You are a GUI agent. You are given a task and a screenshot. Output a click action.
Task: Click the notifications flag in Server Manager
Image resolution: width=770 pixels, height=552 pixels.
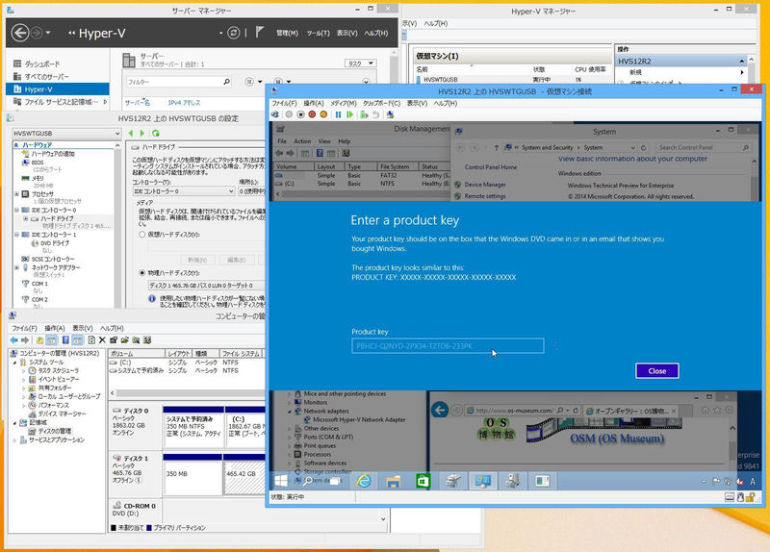[x=259, y=33]
